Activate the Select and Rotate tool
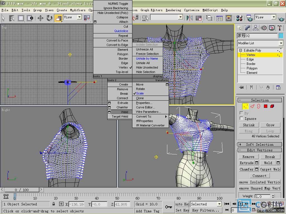Viewport: 286px width, 214px height. point(49,18)
